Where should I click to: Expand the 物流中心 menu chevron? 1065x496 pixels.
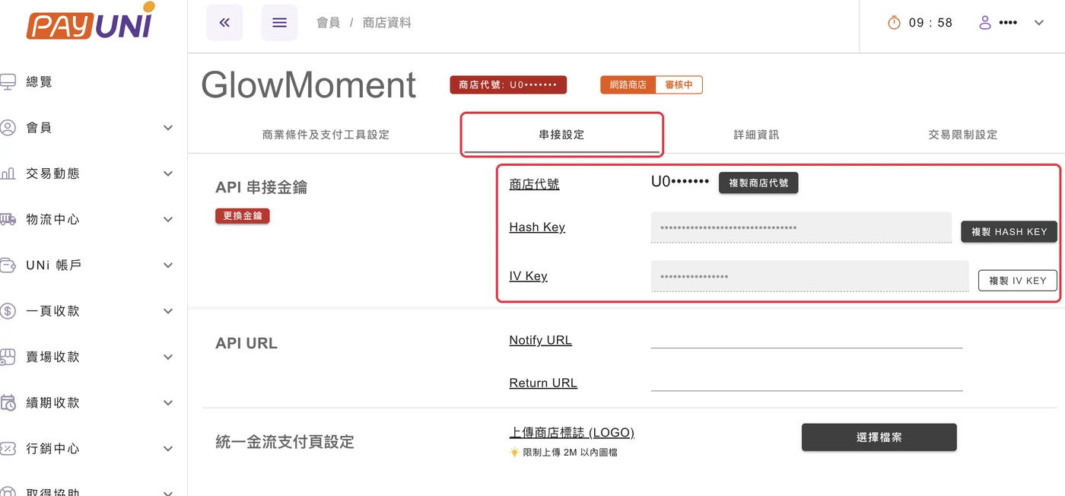pyautogui.click(x=168, y=220)
